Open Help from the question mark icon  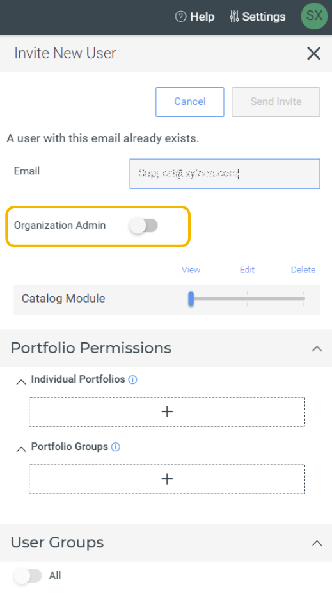(x=180, y=17)
